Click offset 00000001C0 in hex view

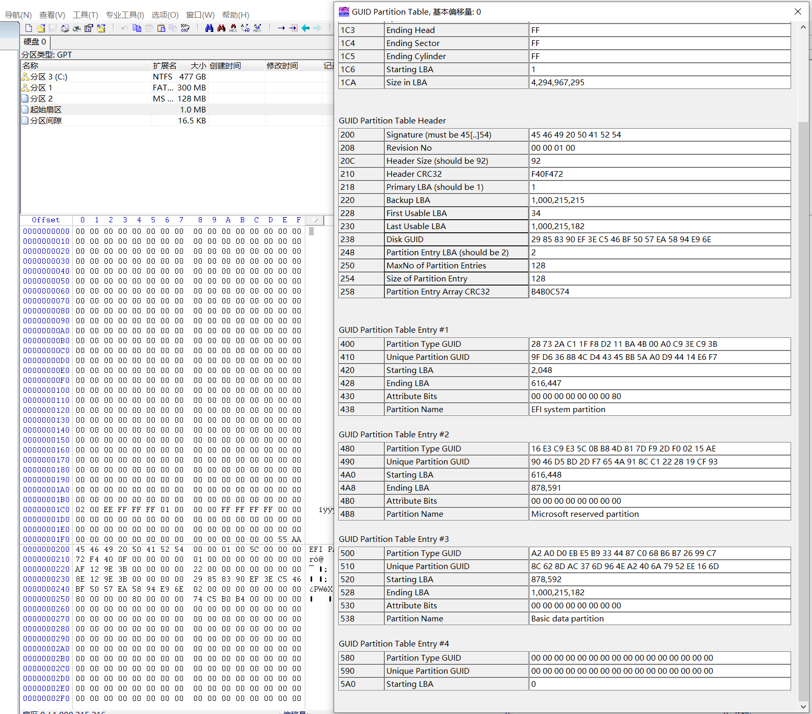pos(46,509)
